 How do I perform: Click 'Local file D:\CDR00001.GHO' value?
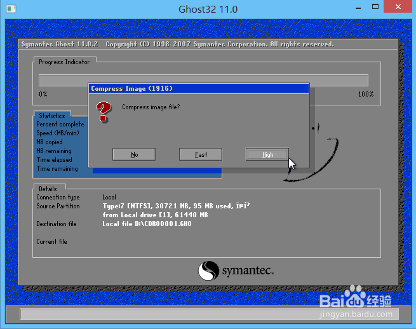coord(147,224)
